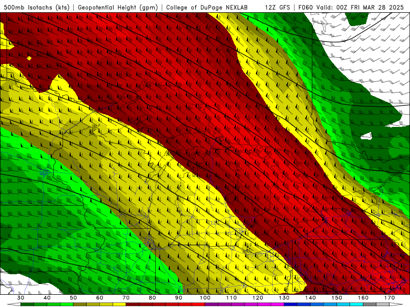Click the 120 label on the color bar

point(258,298)
